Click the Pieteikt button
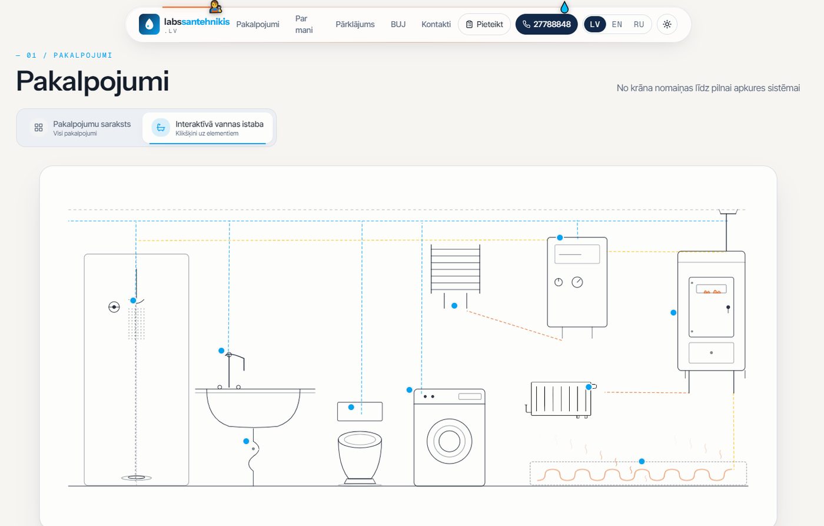824x526 pixels. pyautogui.click(x=484, y=24)
